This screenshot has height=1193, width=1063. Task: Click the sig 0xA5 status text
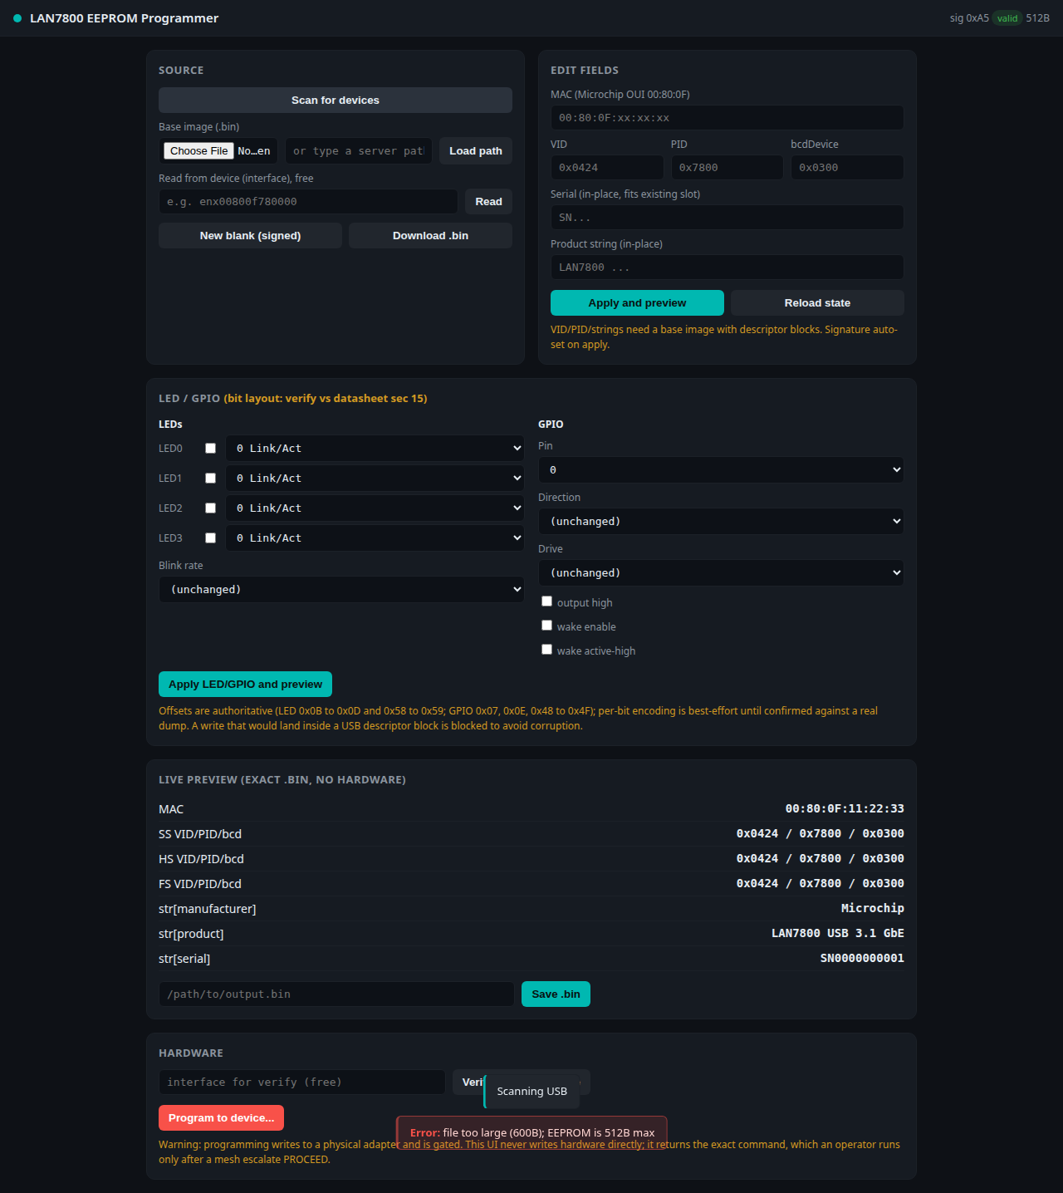969,18
